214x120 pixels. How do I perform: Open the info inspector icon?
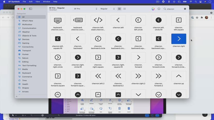159,9
